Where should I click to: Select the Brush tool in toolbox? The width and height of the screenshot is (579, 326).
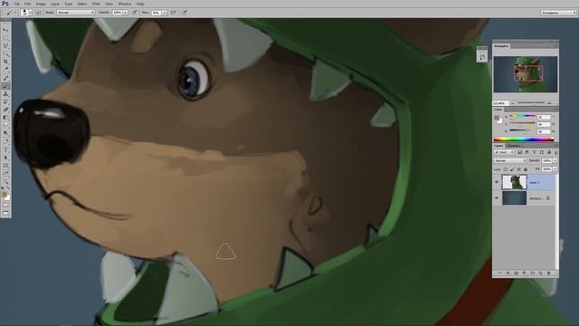pos(5,86)
